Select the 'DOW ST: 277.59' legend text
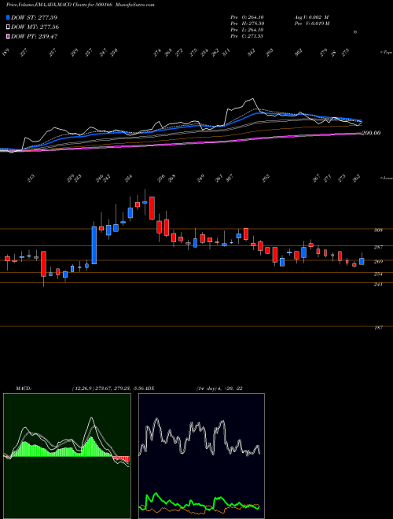The height and width of the screenshot is (519, 393). [35, 17]
